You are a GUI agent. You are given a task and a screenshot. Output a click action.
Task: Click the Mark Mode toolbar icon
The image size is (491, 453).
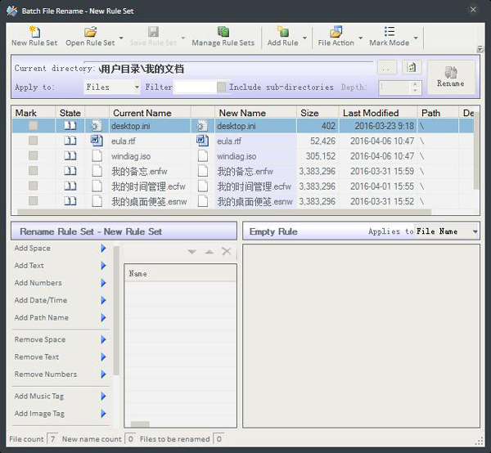tap(390, 32)
